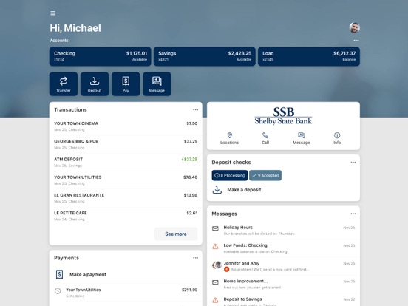This screenshot has height=306, width=408.
Task: Click the Holiday Hours envelope icon
Action: pos(215,228)
